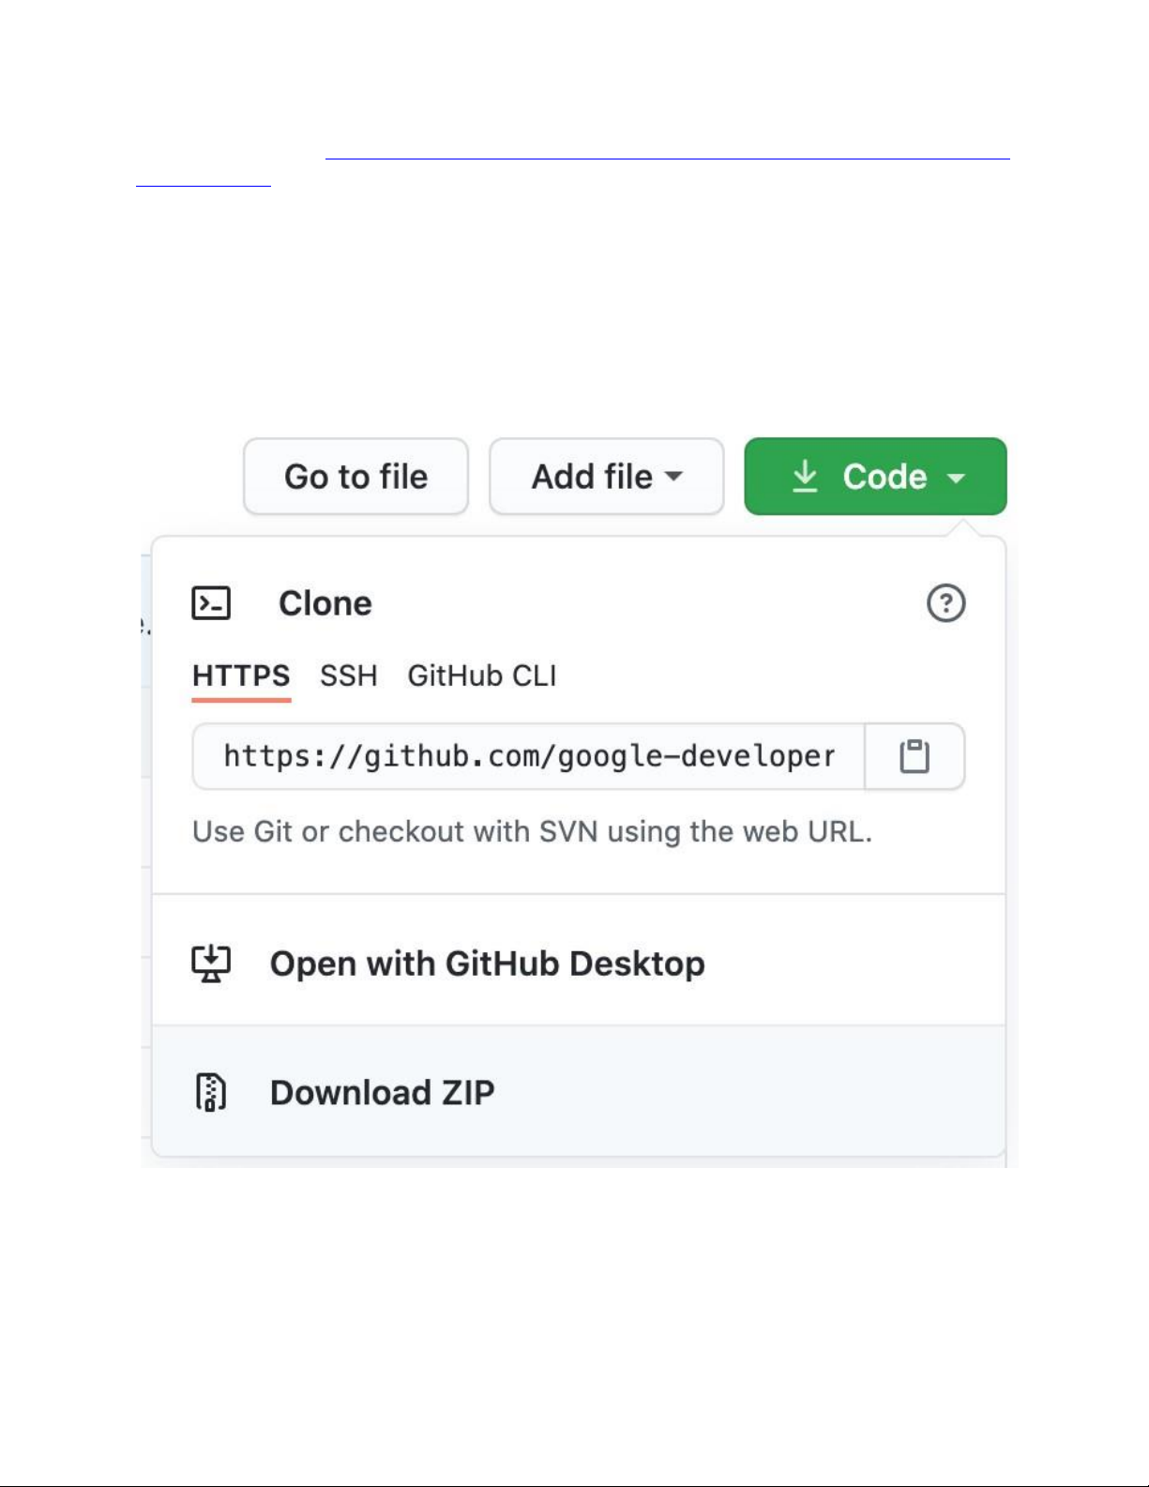Click the GitHub Desktop download icon
Viewport: 1149px width, 1487px height.
coord(211,964)
